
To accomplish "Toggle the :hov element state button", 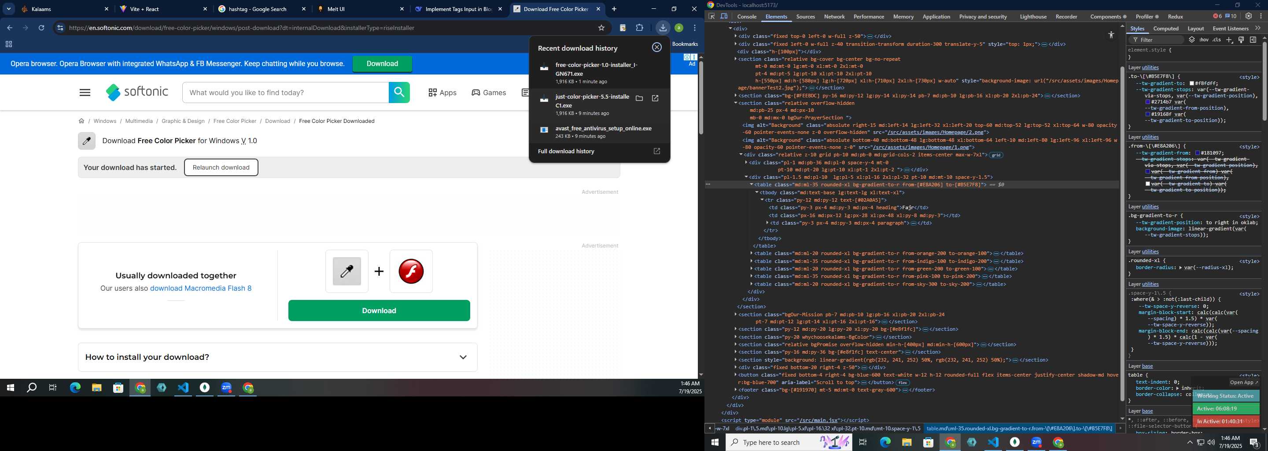I will pos(1204,40).
